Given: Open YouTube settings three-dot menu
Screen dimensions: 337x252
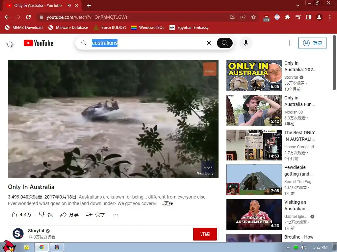Looking at the screenshot, I should click(289, 43).
